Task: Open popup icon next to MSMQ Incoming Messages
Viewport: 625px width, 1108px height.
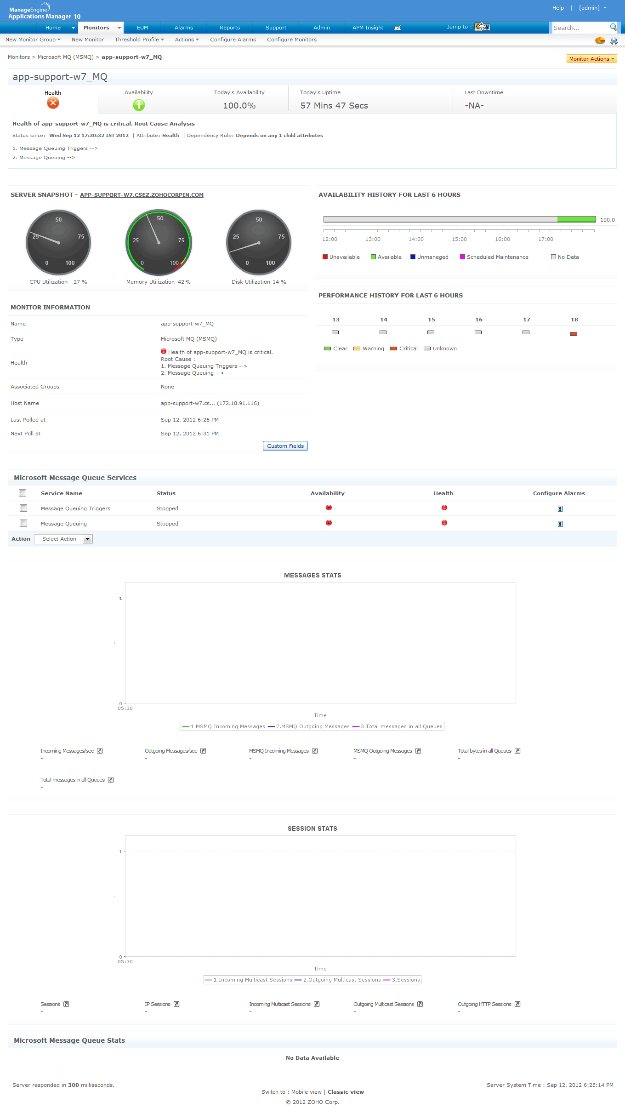Action: (315, 751)
